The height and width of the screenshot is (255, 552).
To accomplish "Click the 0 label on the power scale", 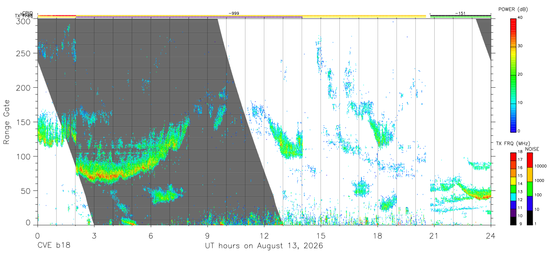I will (519, 131).
